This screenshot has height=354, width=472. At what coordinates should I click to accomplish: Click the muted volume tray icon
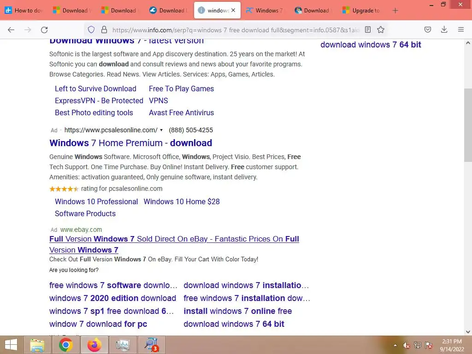click(407, 345)
